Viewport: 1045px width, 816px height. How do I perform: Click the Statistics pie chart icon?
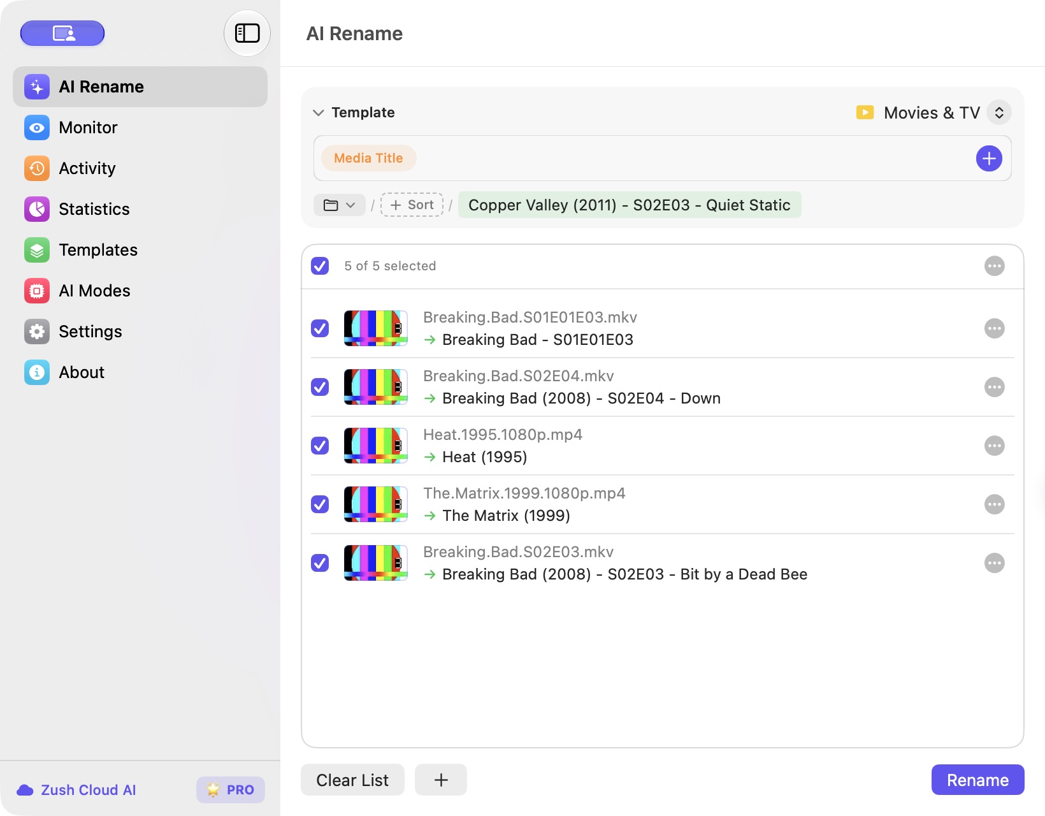37,209
